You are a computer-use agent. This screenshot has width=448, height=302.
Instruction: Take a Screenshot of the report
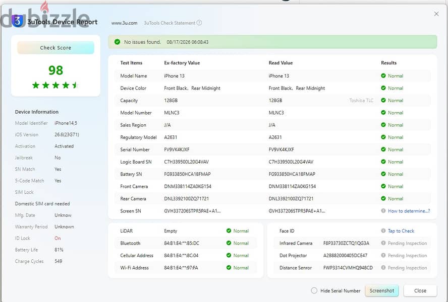coord(382,290)
